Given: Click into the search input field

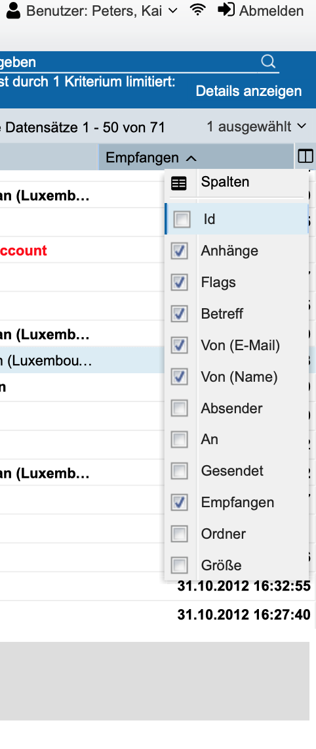Looking at the screenshot, I should [x=128, y=62].
